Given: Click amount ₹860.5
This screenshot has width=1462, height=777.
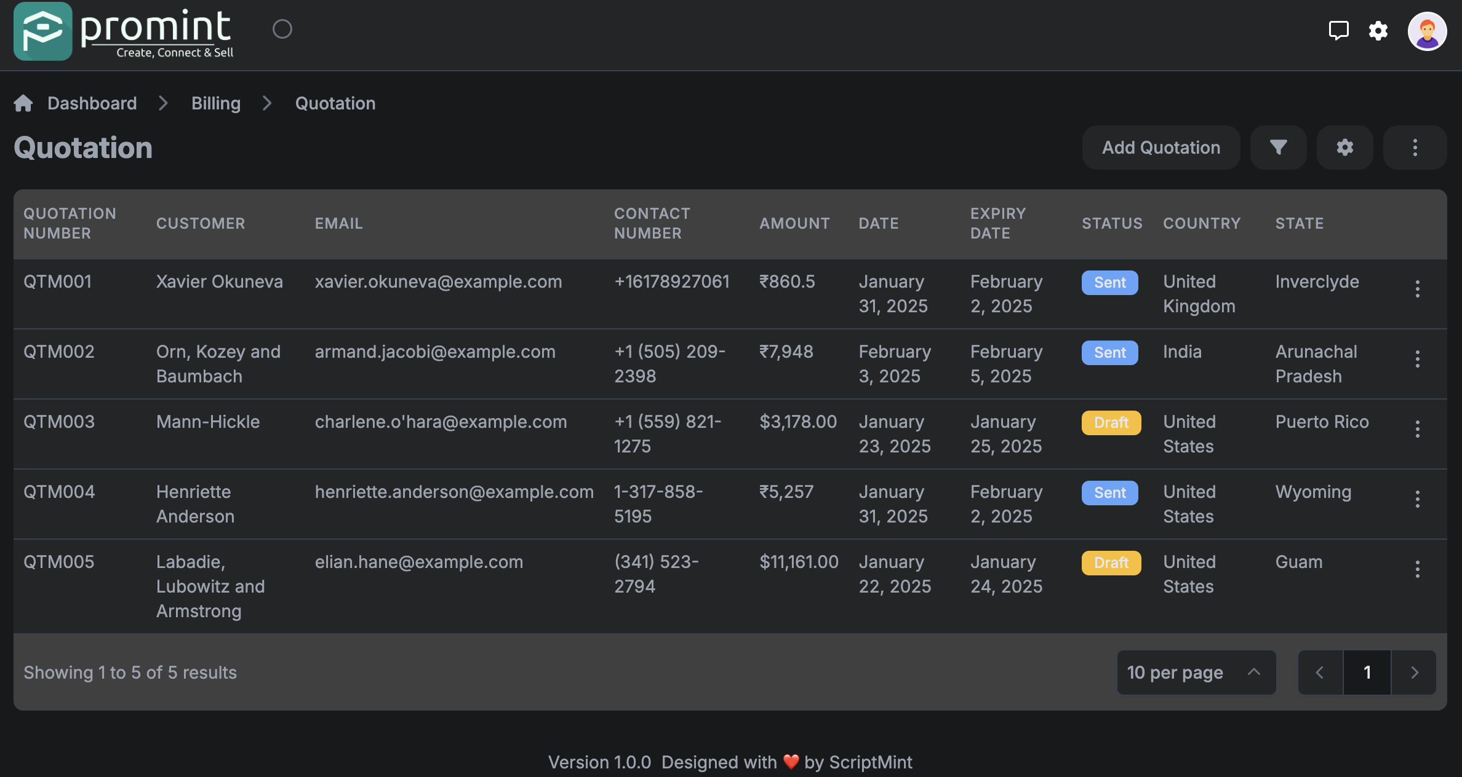Looking at the screenshot, I should (x=786, y=282).
